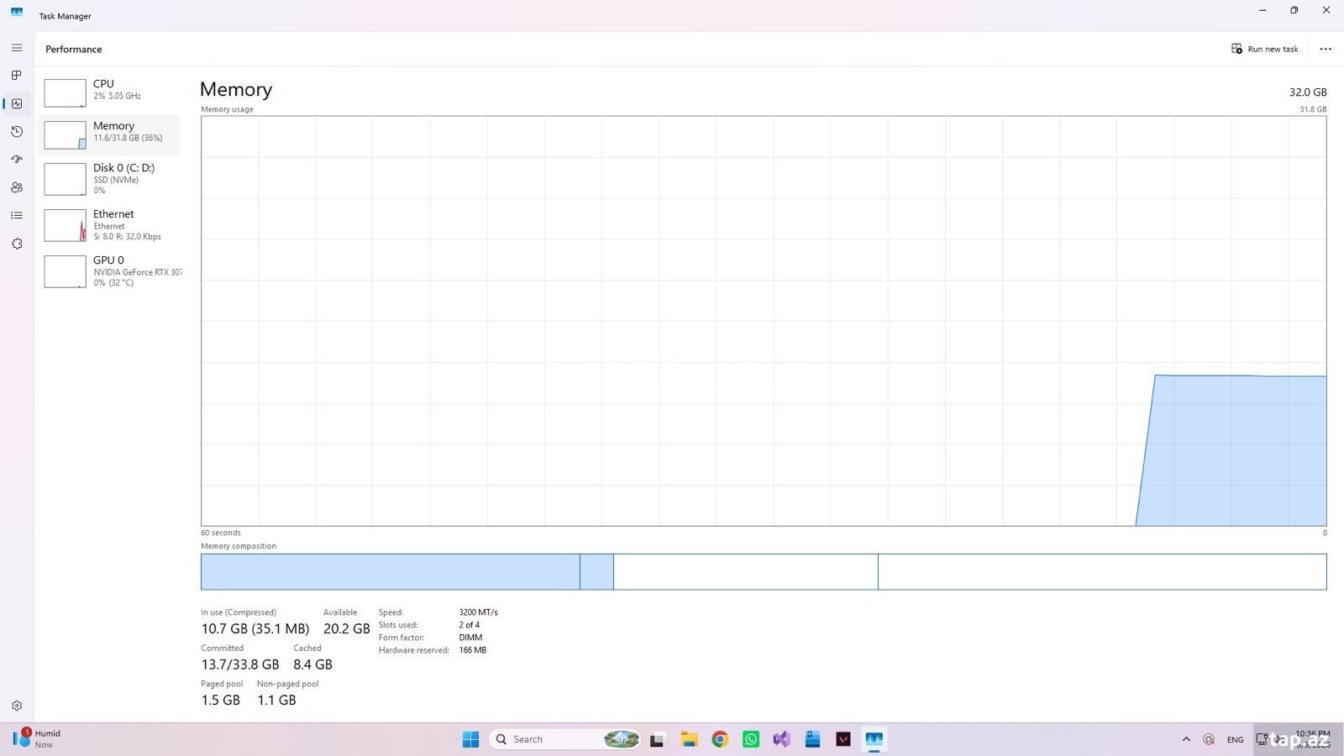Image resolution: width=1344 pixels, height=756 pixels.
Task: Restore down the Task Manager window
Action: tap(1294, 10)
